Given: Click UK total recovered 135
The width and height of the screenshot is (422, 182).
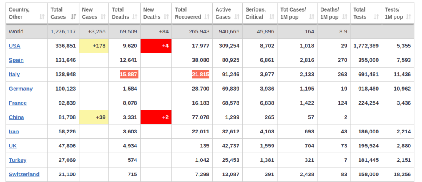Looking at the screenshot, I should (205, 146).
